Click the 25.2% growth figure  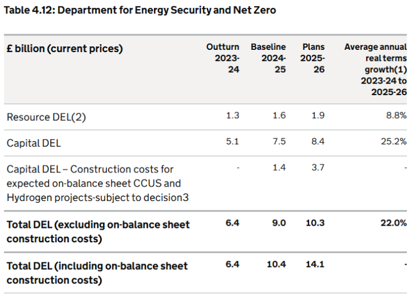point(393,142)
